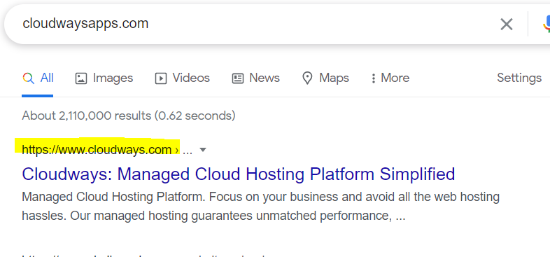Expand the dropdown arrow beside cloudways URL
Screen dimensions: 550x257
pyautogui.click(x=203, y=150)
